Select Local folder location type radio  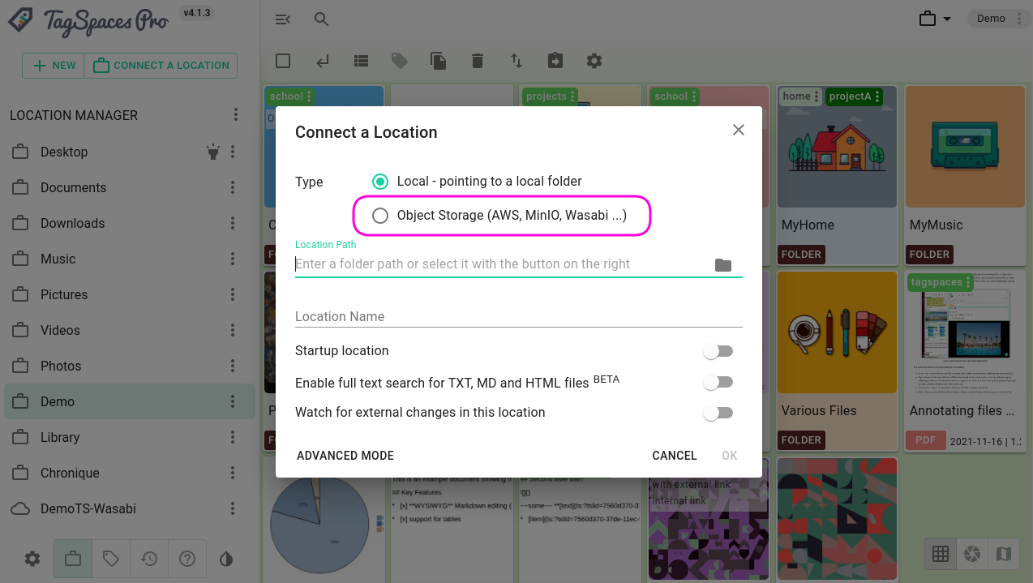379,182
